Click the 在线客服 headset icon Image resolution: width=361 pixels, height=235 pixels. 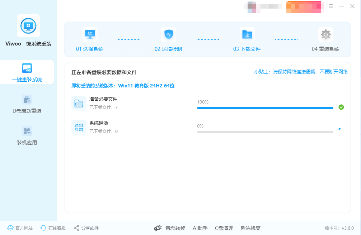tap(43, 228)
